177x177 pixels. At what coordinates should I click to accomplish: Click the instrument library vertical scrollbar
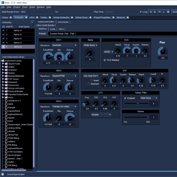(34, 113)
